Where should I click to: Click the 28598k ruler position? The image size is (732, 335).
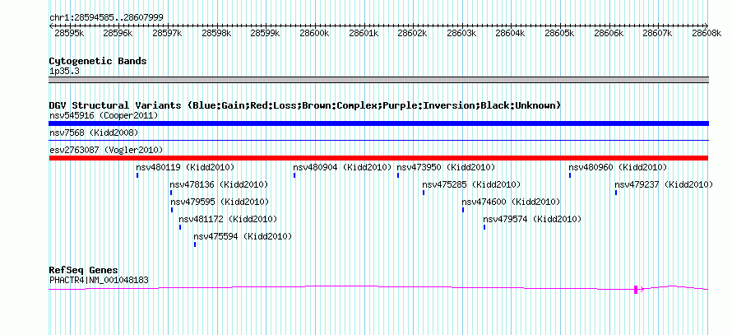coord(216,33)
